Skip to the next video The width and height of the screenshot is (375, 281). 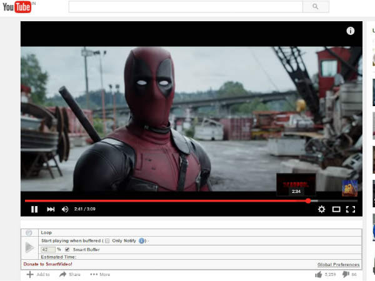click(51, 209)
